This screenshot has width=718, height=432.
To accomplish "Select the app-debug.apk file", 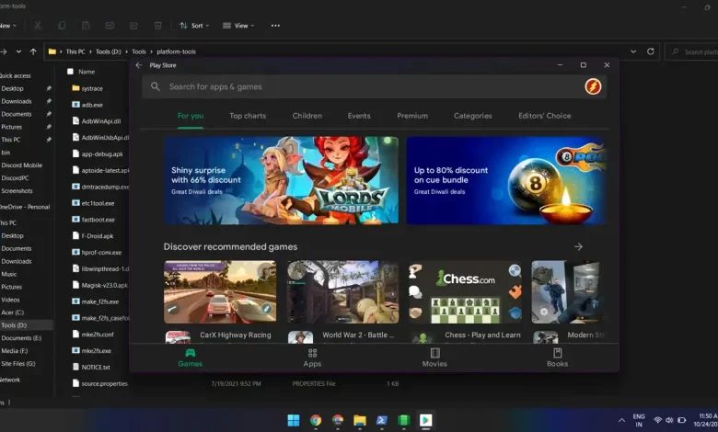I will [x=101, y=154].
